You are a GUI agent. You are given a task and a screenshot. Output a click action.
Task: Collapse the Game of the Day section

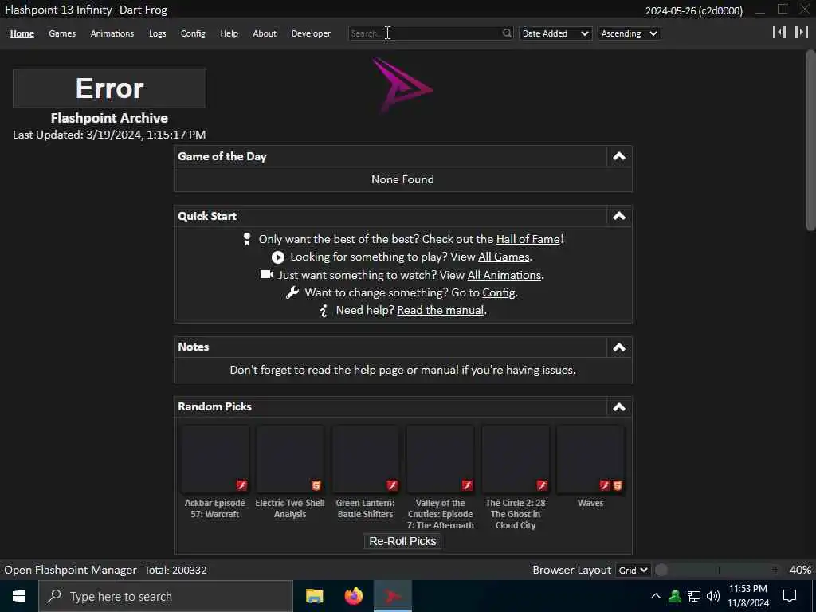619,157
